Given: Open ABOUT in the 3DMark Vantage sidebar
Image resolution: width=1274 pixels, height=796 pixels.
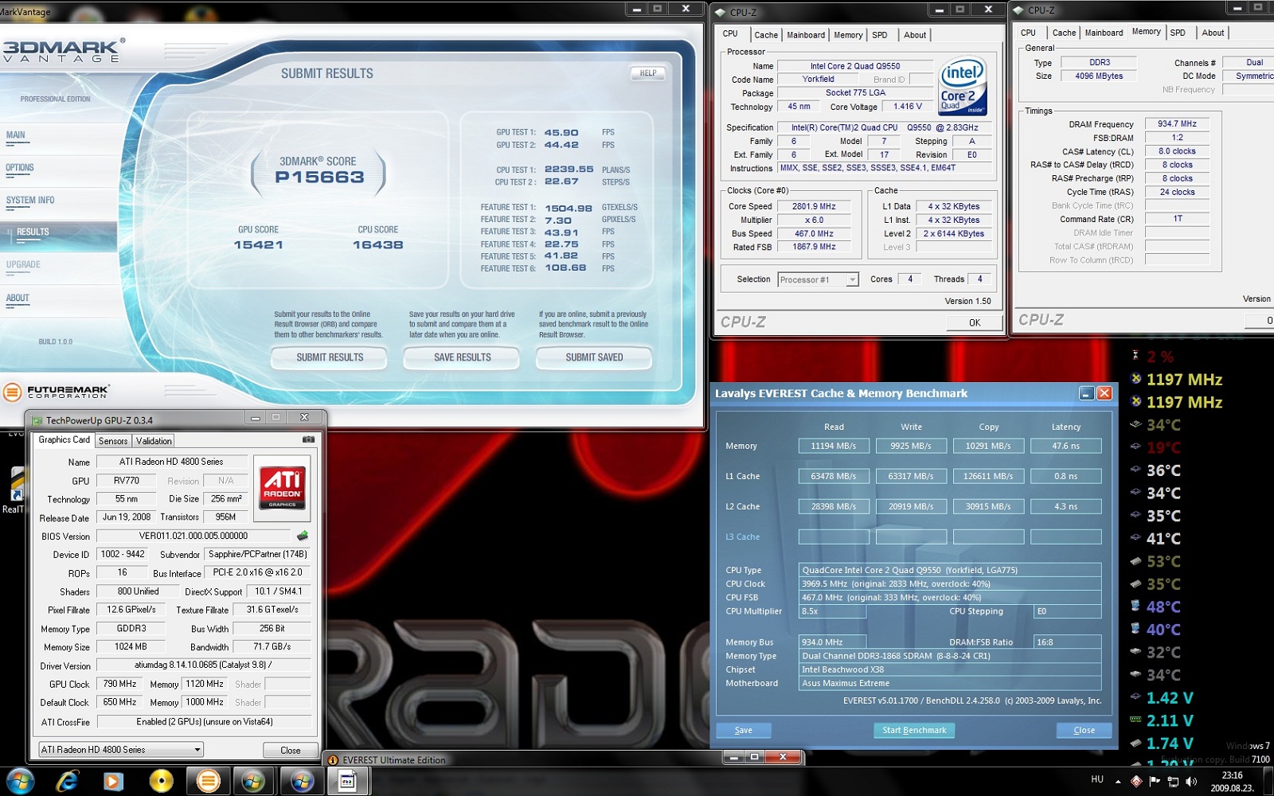Looking at the screenshot, I should click(18, 298).
